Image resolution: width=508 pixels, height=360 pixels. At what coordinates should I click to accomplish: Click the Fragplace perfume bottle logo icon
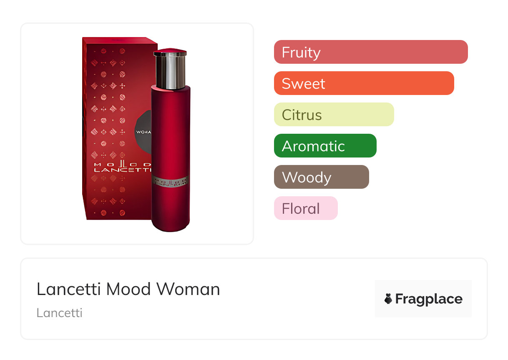pos(388,299)
